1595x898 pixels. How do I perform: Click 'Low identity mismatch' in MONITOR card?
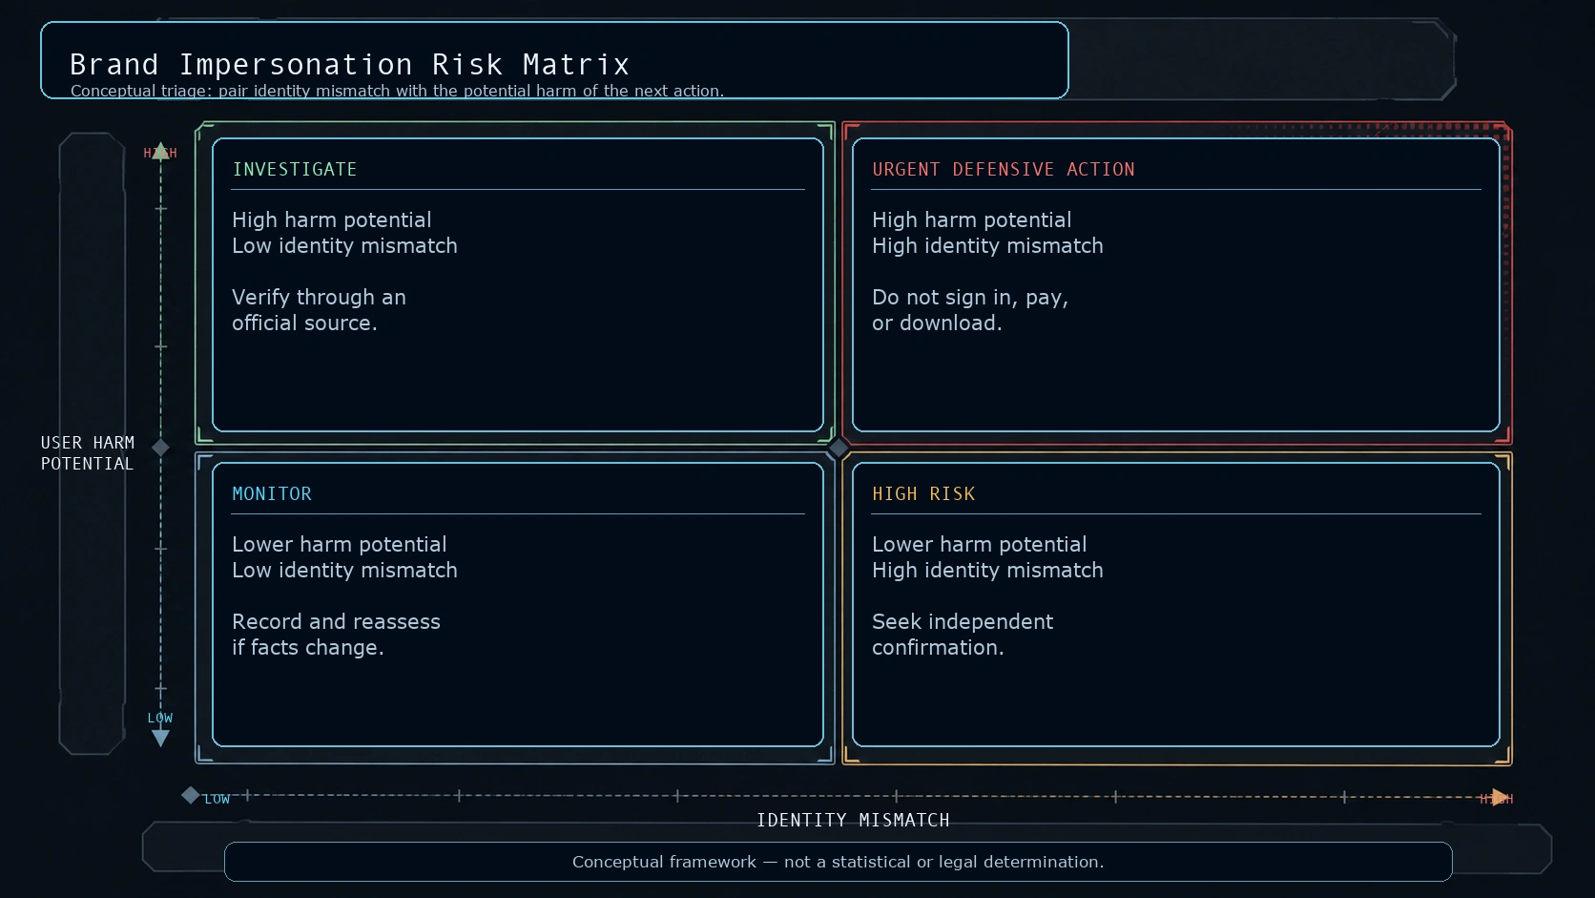344,571
